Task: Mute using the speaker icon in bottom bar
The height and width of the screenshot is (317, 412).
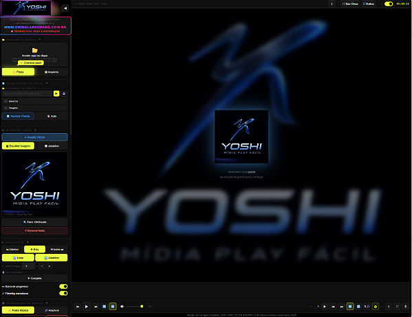Action: (x=122, y=306)
